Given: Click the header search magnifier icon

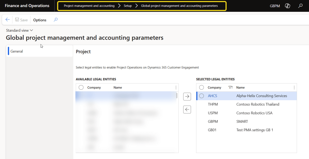Looking at the screenshot, I should point(300,6).
